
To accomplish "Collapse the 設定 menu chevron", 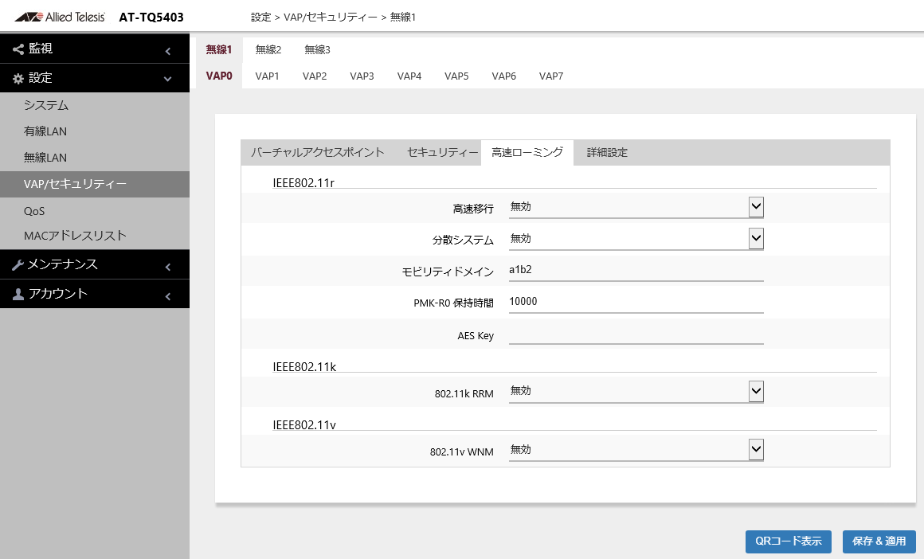I will pos(168,79).
